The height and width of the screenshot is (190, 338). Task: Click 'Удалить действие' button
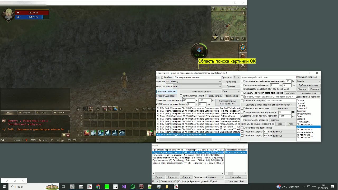tap(166, 96)
